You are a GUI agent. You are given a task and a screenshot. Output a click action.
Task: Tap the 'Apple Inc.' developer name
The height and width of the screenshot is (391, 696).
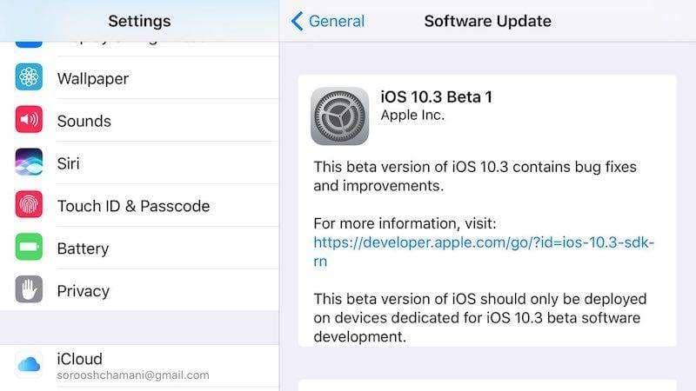(412, 115)
